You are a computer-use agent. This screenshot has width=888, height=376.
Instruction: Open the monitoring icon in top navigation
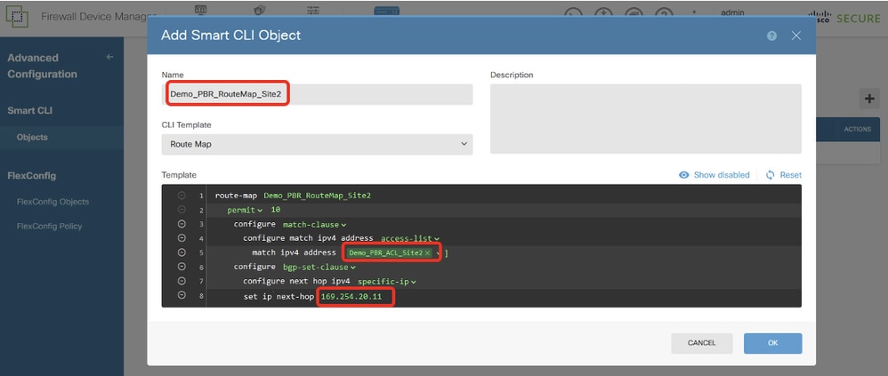click(x=200, y=10)
